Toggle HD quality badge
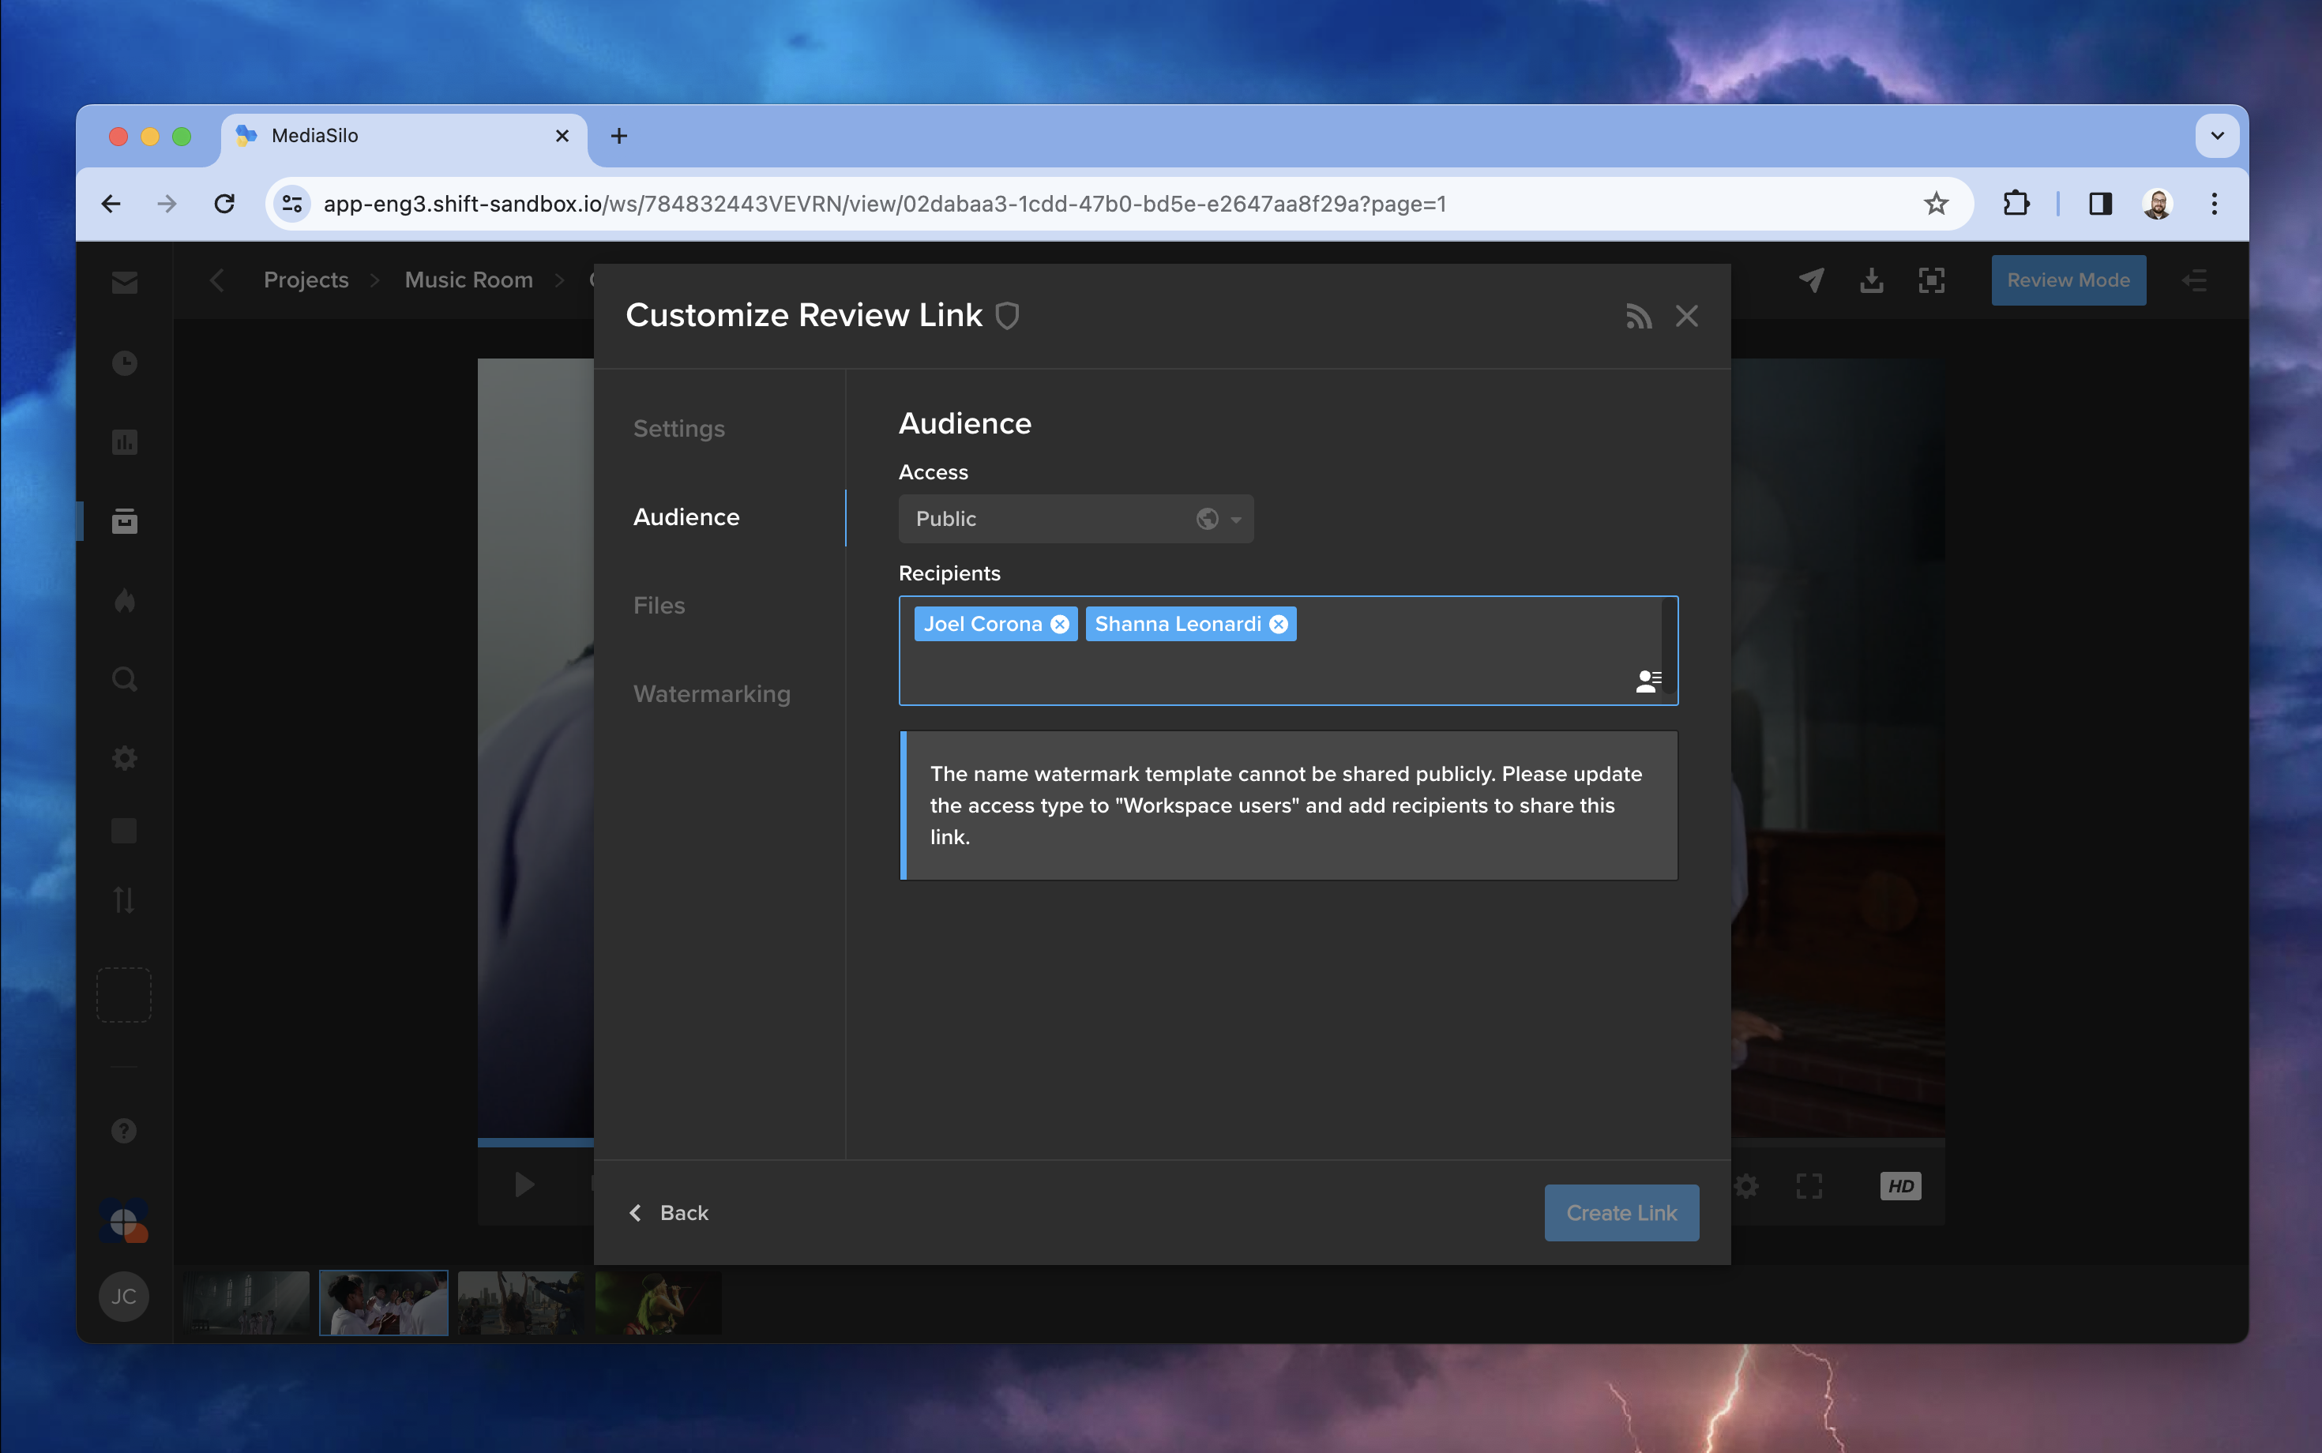The image size is (2322, 1453). tap(1900, 1186)
